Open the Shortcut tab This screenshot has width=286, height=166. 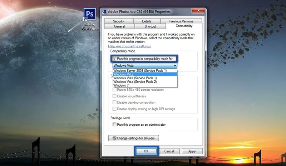150,26
